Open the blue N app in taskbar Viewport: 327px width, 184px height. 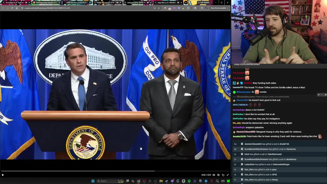194,181
